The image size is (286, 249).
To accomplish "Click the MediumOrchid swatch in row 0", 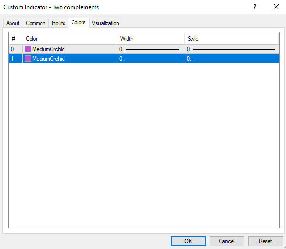I will point(28,49).
